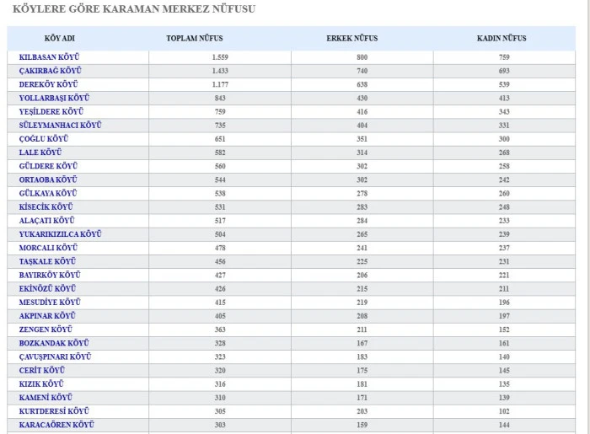This screenshot has height=434, width=590.
Task: Click the MESUDİYE KÖYÜ link
Action: click(x=50, y=302)
